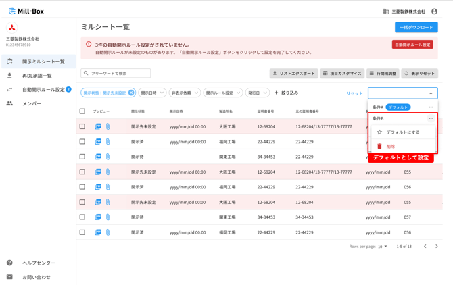Expand the 発行日 filter dropdown
453x285 pixels.
tap(258, 93)
